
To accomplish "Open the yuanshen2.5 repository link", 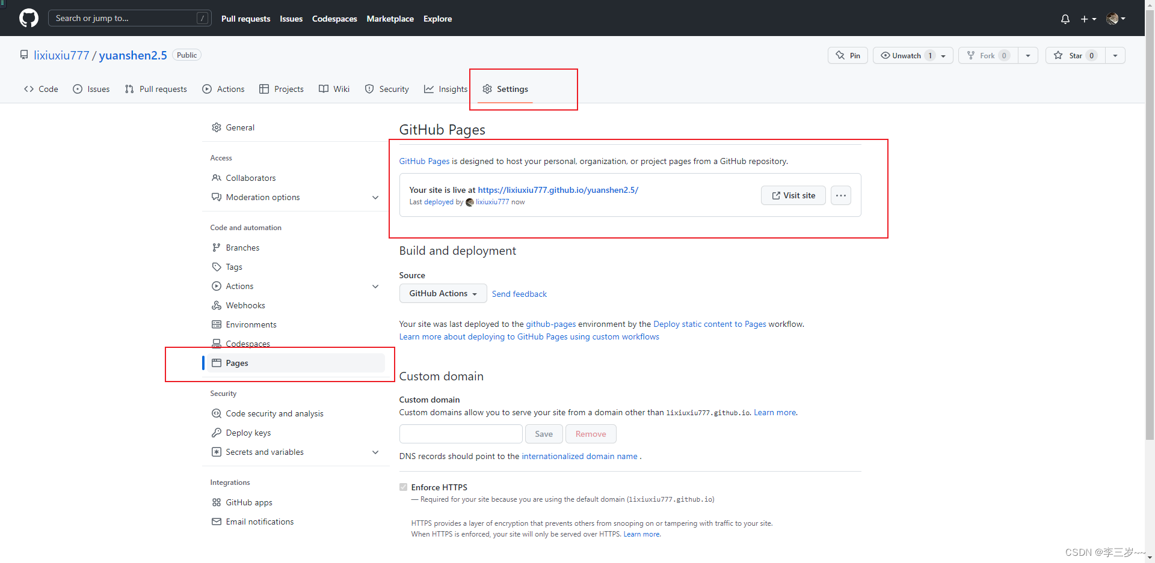I will (x=133, y=55).
